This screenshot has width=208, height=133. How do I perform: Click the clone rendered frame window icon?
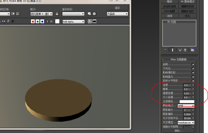(4, 21)
